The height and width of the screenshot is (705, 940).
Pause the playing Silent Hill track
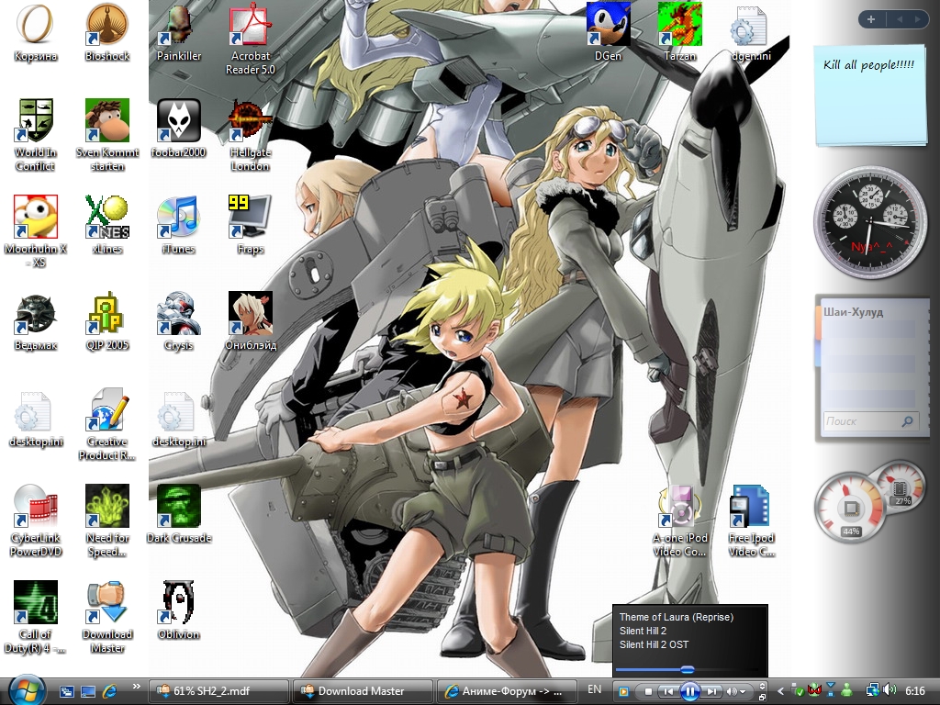[x=690, y=691]
